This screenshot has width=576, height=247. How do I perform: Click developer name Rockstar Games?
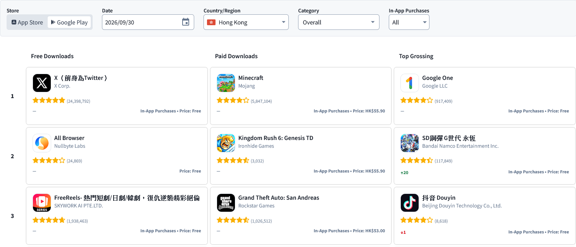click(256, 206)
